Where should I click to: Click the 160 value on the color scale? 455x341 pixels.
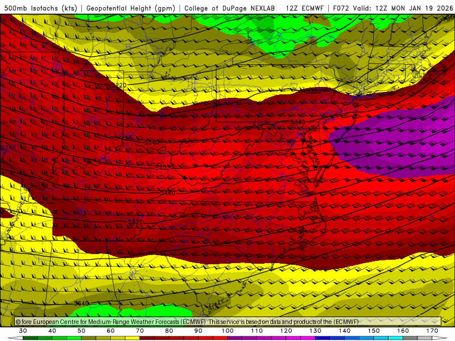point(403,331)
